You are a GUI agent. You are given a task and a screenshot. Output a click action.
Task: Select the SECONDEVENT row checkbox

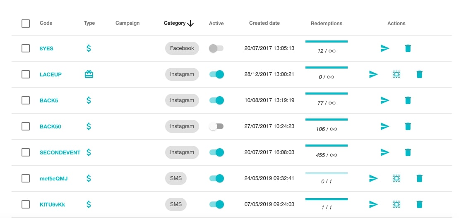(26, 152)
